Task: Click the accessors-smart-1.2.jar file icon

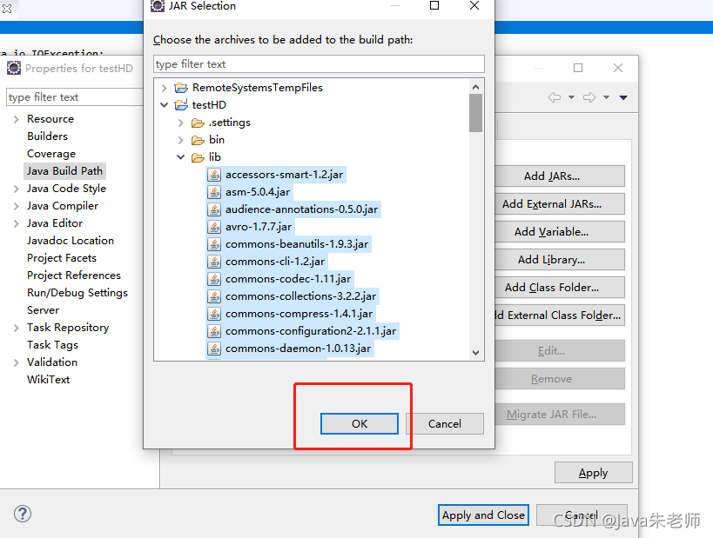Action: coord(214,175)
